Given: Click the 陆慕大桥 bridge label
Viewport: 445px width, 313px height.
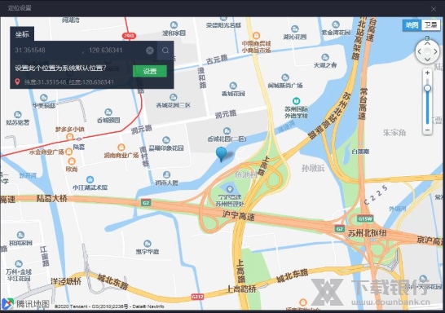Looking at the screenshot, I should tap(52, 199).
